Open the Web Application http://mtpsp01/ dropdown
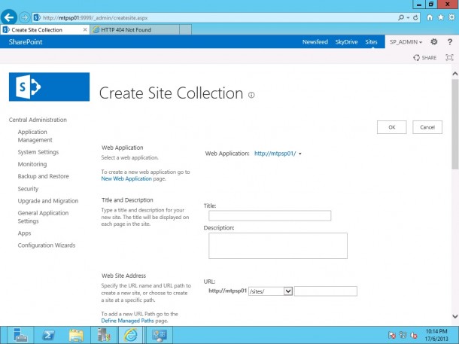459x344 pixels. 278,154
